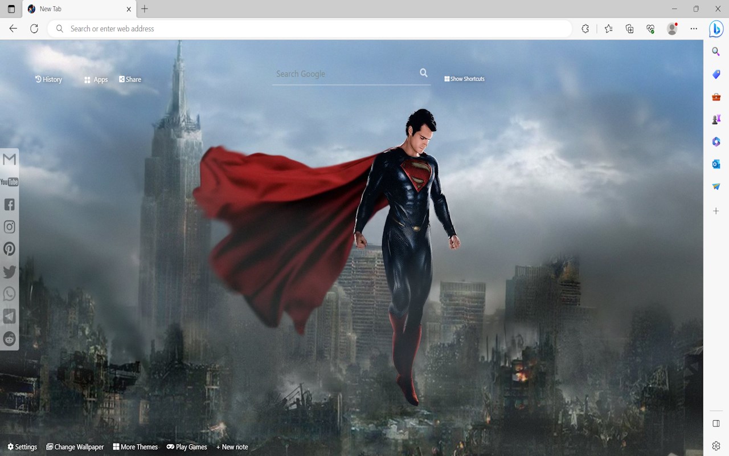This screenshot has height=456, width=729.
Task: Open Facebook shortcut in left sidebar
Action: point(9,204)
